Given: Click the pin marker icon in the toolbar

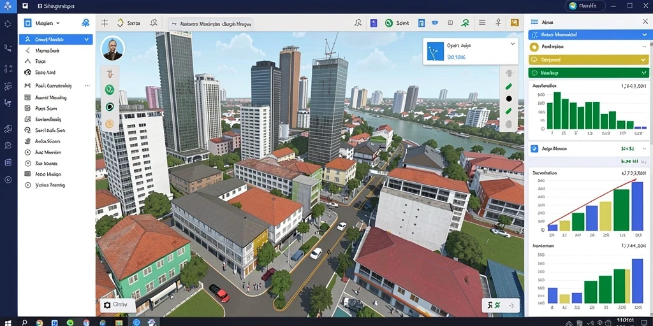Looking at the screenshot, I should [x=498, y=23].
